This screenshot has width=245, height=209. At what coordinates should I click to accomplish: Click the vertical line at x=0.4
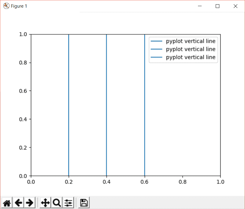tap(107, 105)
